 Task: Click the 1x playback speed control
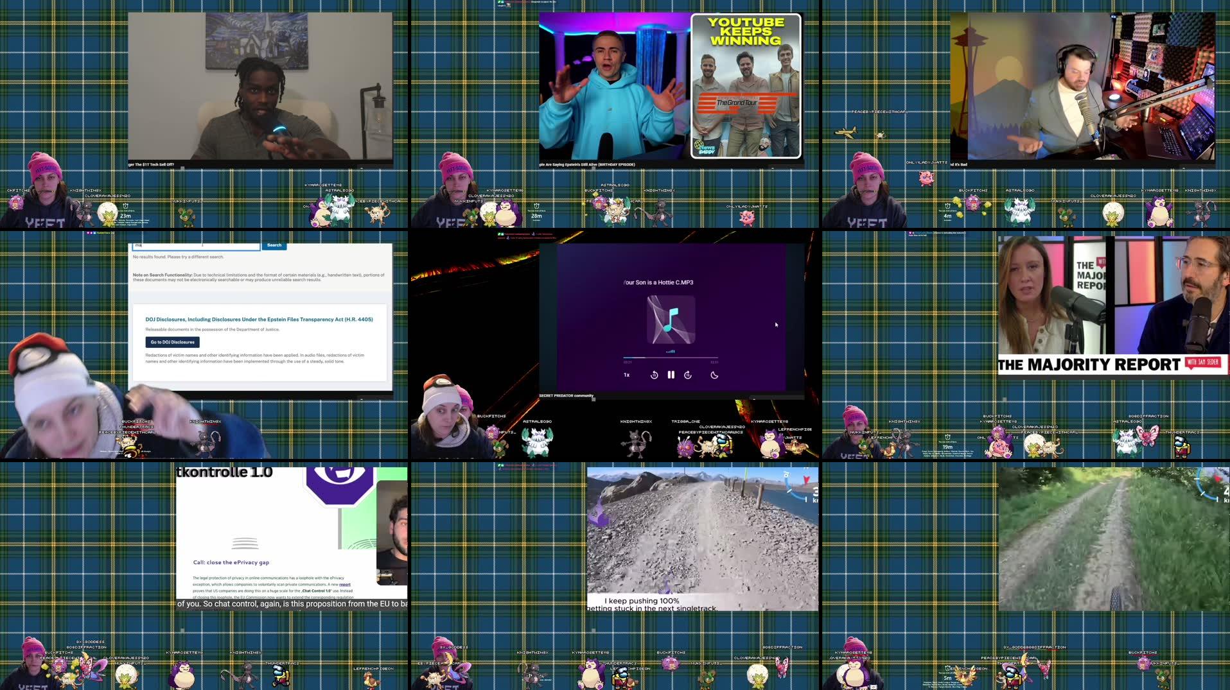(x=626, y=375)
